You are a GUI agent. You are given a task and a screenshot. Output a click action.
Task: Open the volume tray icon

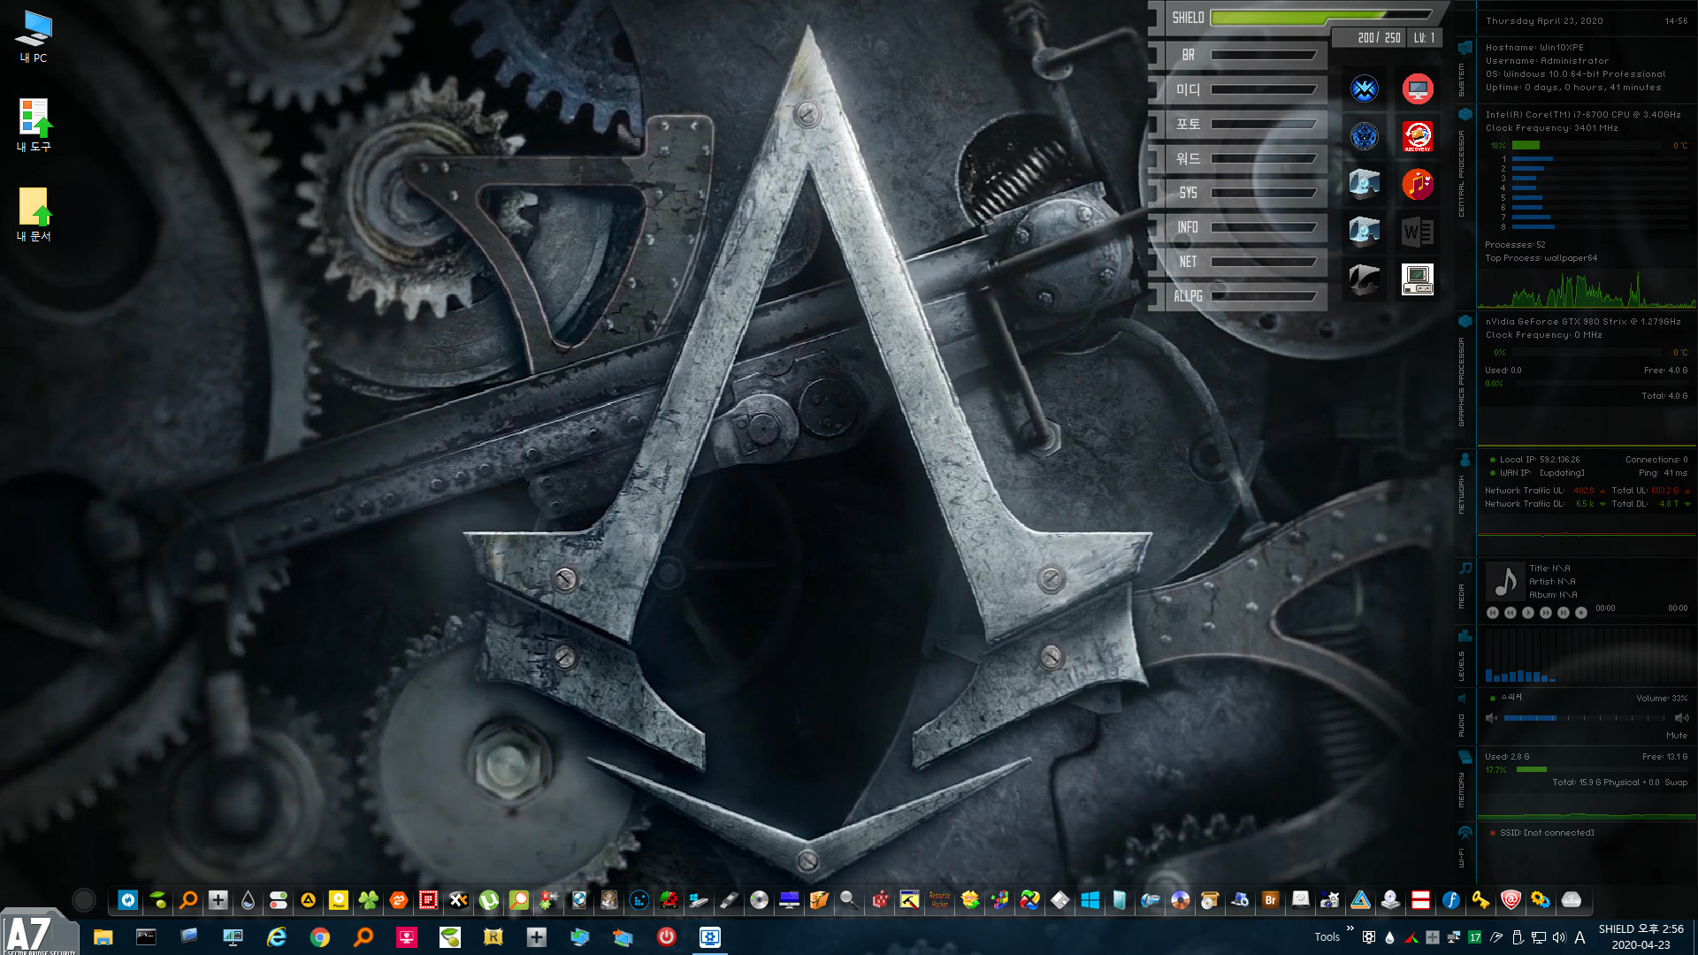point(1559,937)
